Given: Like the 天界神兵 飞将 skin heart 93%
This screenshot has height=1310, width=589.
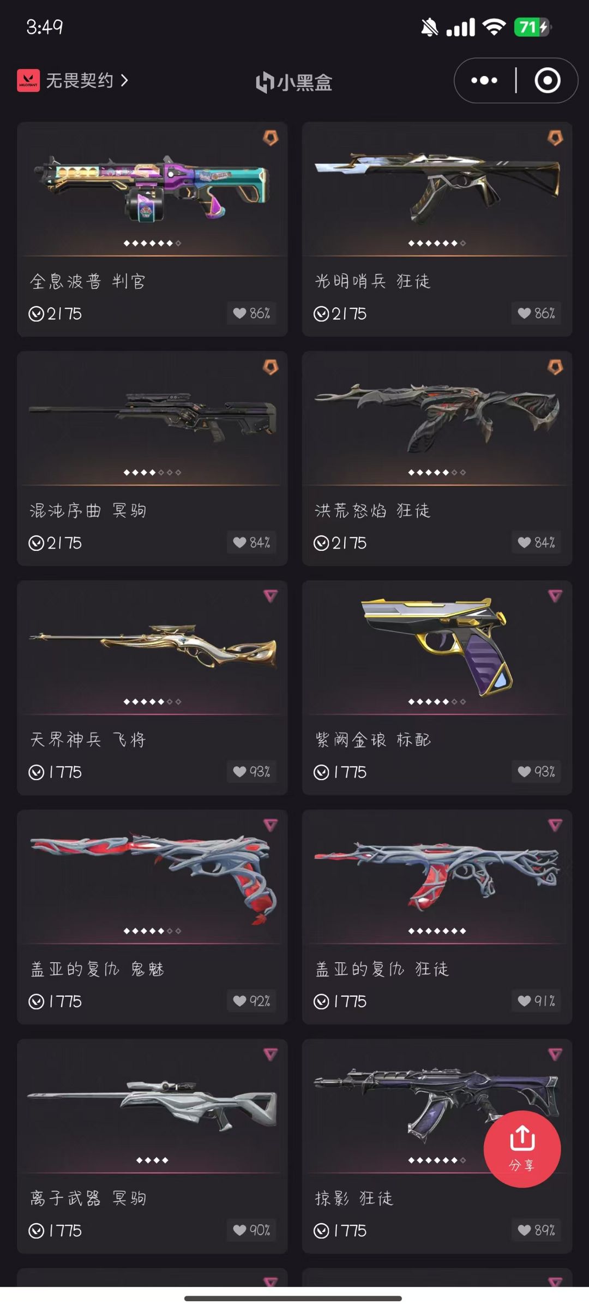Looking at the screenshot, I should coord(251,772).
